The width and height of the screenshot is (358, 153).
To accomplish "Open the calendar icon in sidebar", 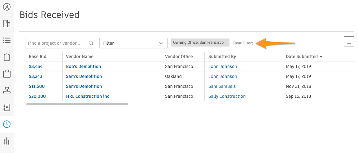I will click(x=7, y=74).
